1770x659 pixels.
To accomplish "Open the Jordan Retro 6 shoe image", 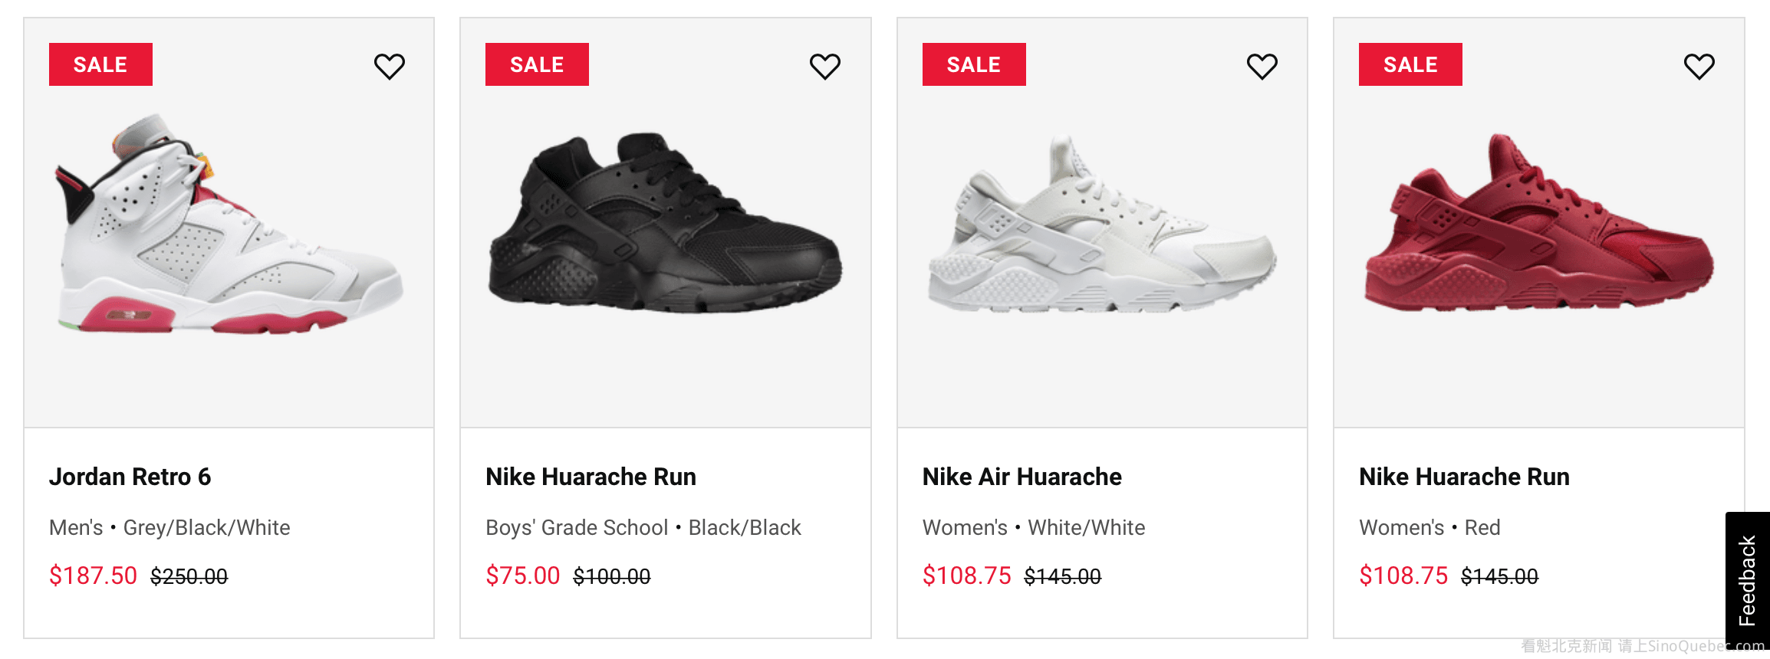I will coord(229,226).
